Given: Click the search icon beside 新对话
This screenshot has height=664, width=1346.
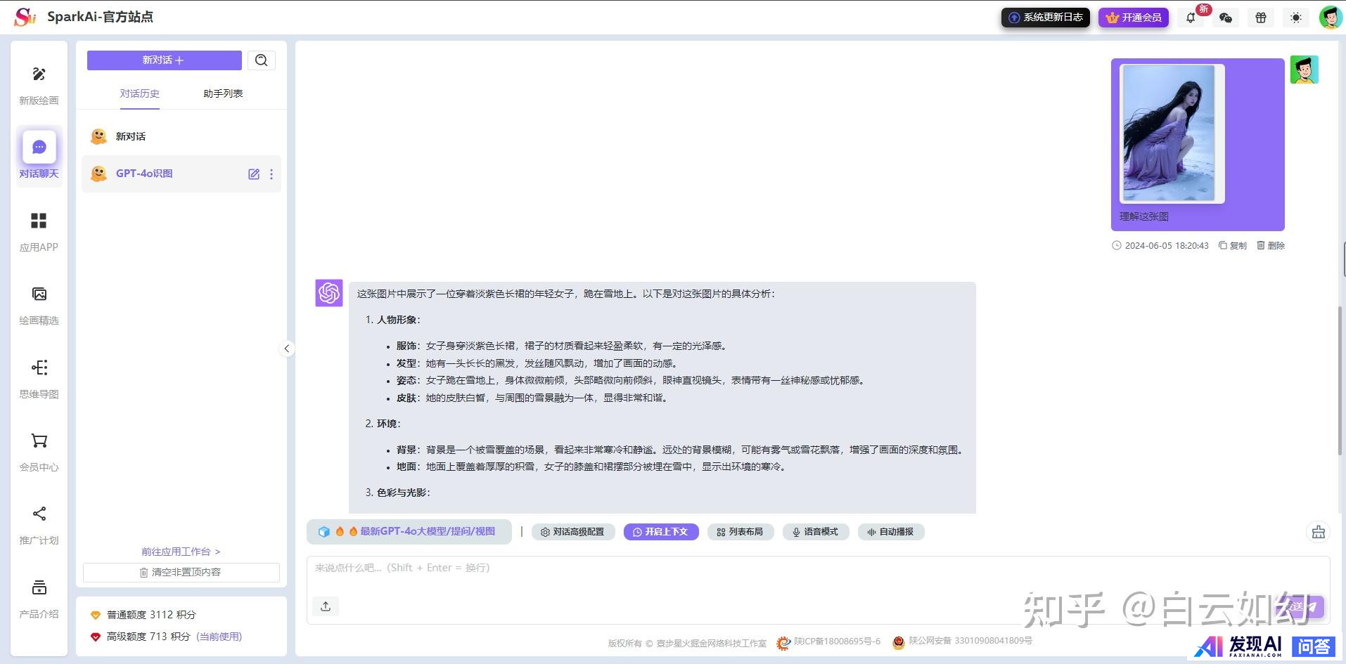Looking at the screenshot, I should pyautogui.click(x=261, y=60).
